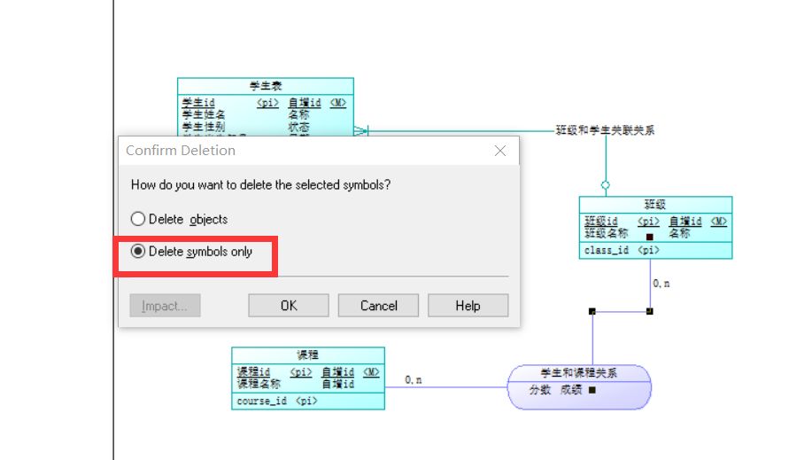Image resolution: width=812 pixels, height=460 pixels.
Task: Select the 班级 entity box
Action: (655, 227)
